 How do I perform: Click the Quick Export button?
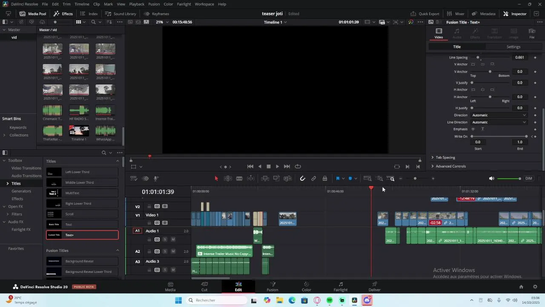point(425,14)
